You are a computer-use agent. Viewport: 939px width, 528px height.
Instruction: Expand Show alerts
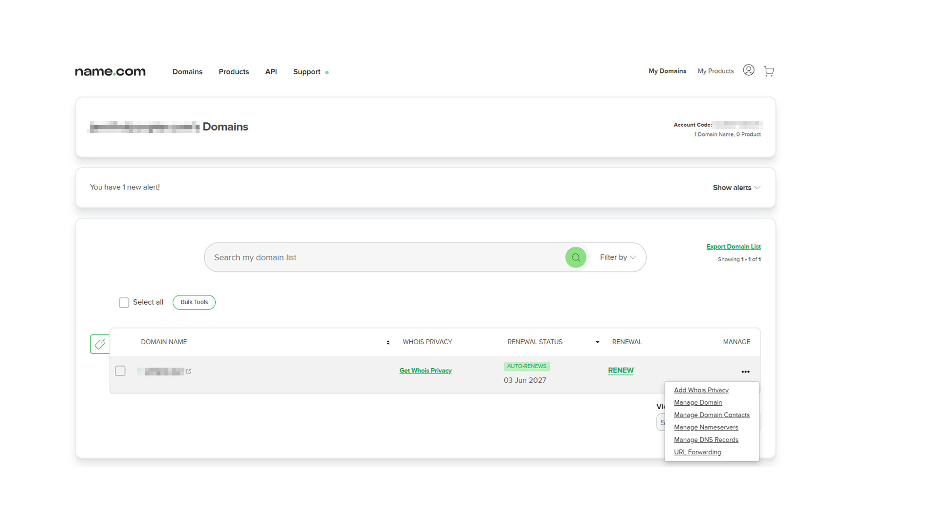click(x=737, y=188)
